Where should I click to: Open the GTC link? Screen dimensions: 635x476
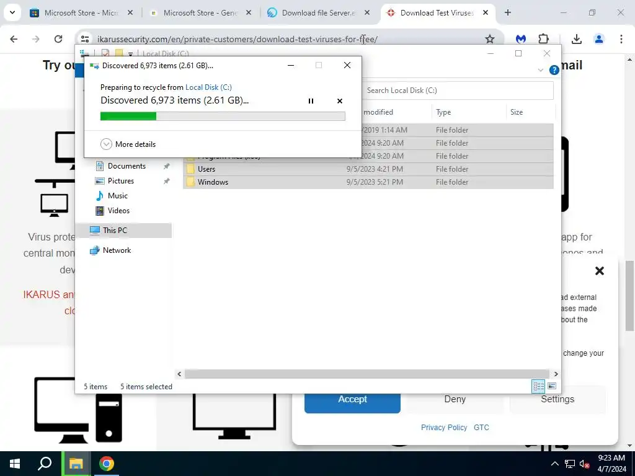pos(481,428)
